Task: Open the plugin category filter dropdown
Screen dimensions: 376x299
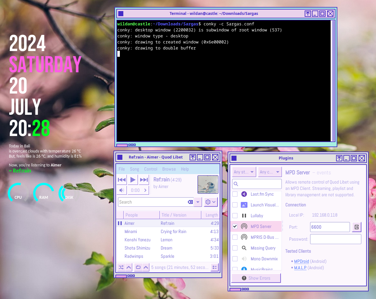Action: click(x=270, y=172)
